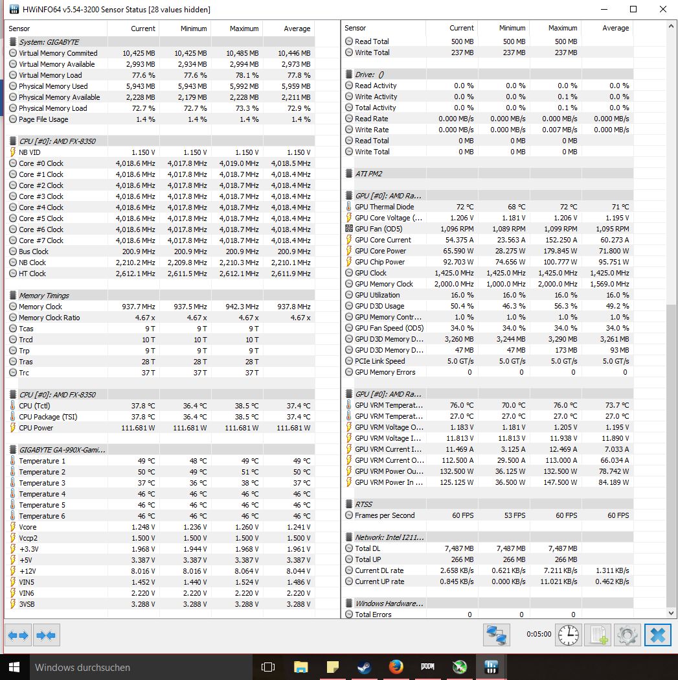The image size is (678, 680).
Task: Click the 0:05:00 elapsed time readout
Action: point(539,634)
